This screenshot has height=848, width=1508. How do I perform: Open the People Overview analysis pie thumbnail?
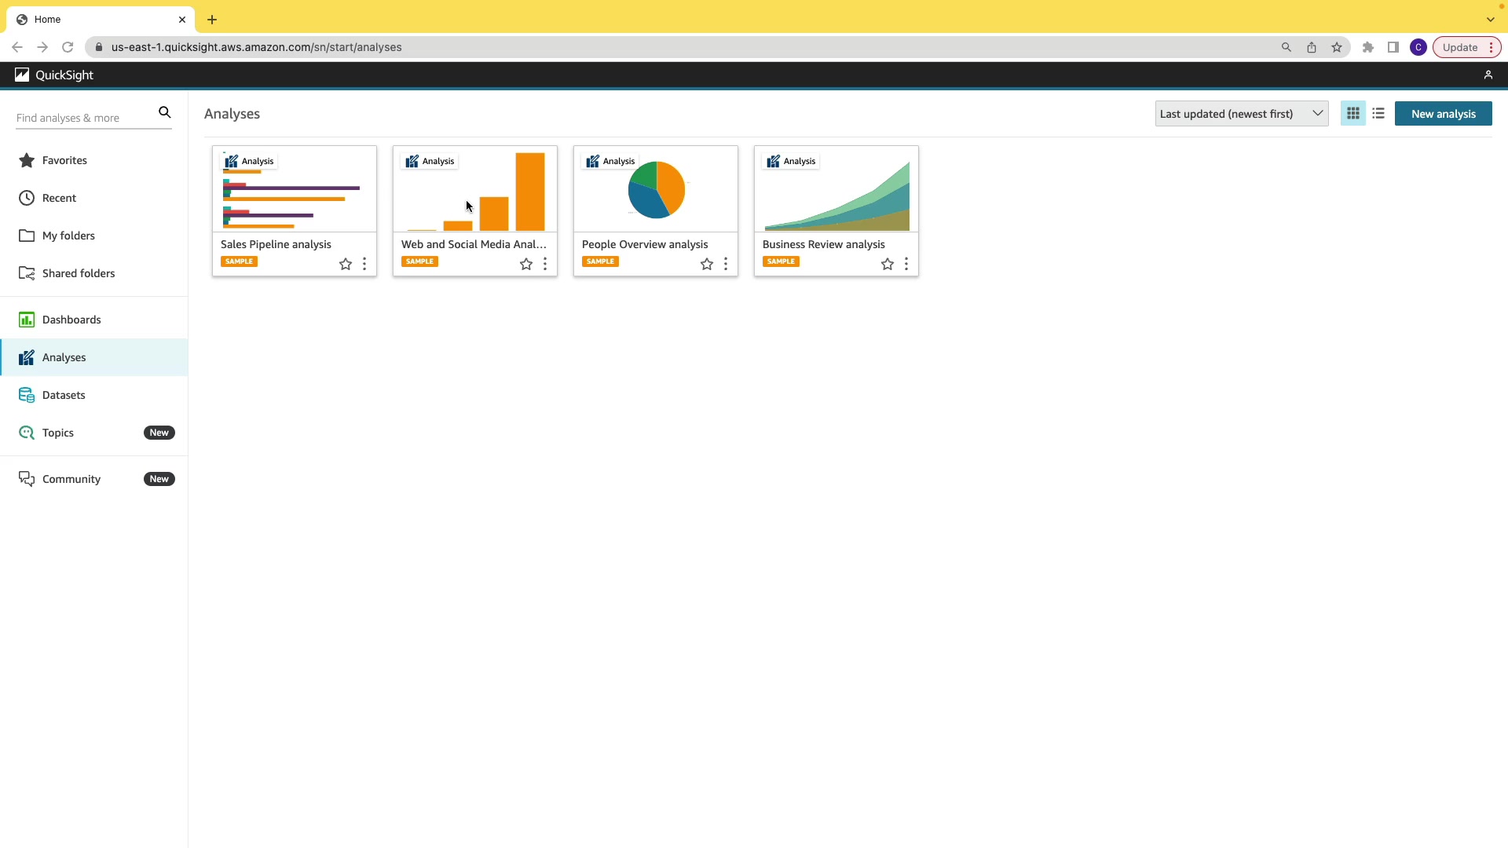(x=656, y=190)
